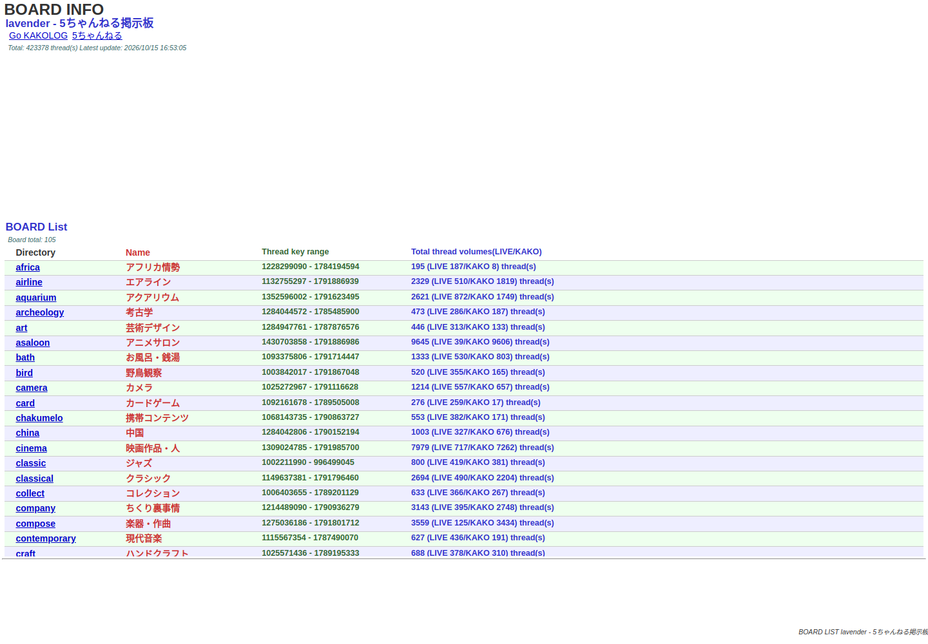This screenshot has width=928, height=644.
Task: Select the board name アフリカ情勢
Action: 153,267
